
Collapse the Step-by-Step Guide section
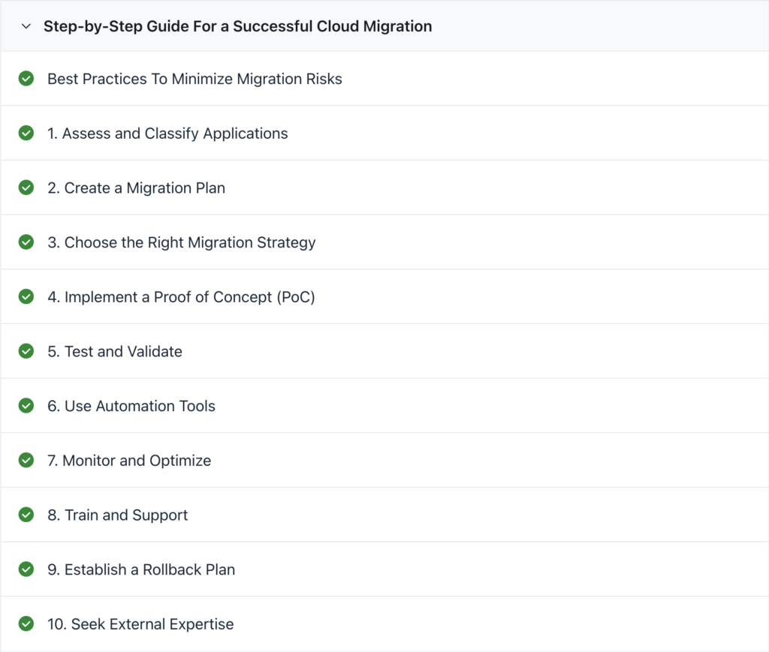click(x=26, y=26)
